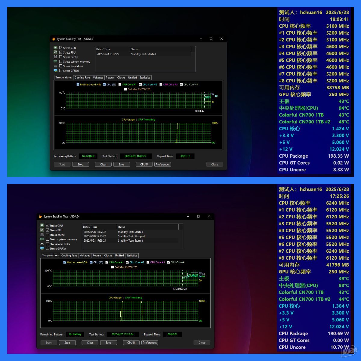Click the system memory icon in 18:02 test window
Image resolution: width=361 pixels, height=361 pixels.
coord(55,61)
